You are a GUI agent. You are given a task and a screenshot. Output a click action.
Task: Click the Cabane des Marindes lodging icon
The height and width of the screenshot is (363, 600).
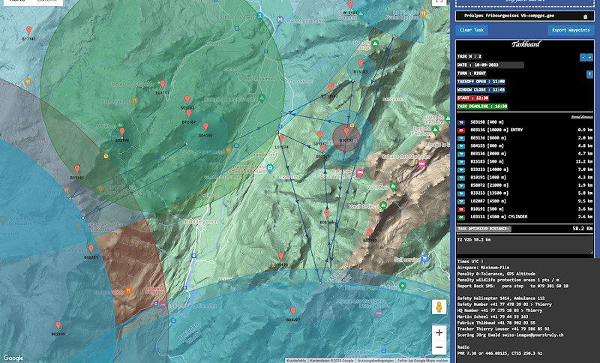point(421,164)
